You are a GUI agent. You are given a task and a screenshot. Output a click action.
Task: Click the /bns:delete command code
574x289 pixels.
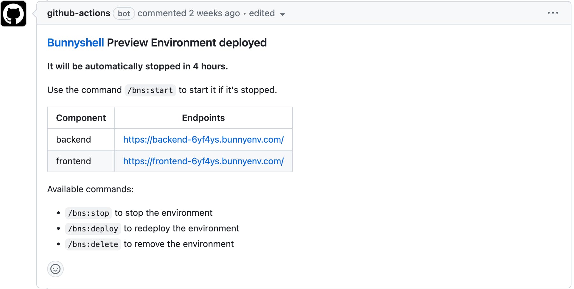click(x=93, y=244)
